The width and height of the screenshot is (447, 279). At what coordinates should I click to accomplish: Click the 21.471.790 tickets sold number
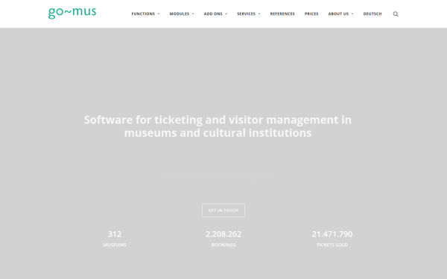(x=332, y=234)
